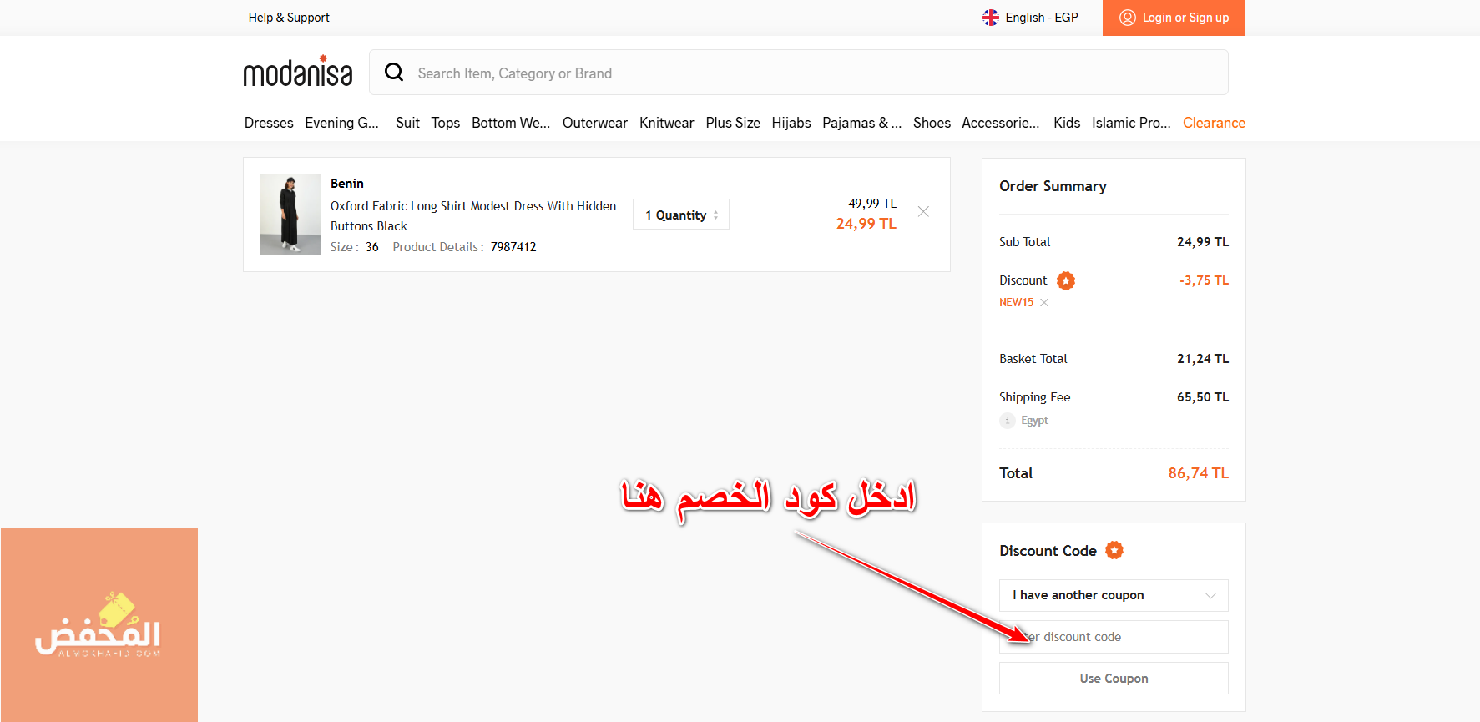
Task: Click the Use Coupon button
Action: tap(1114, 679)
